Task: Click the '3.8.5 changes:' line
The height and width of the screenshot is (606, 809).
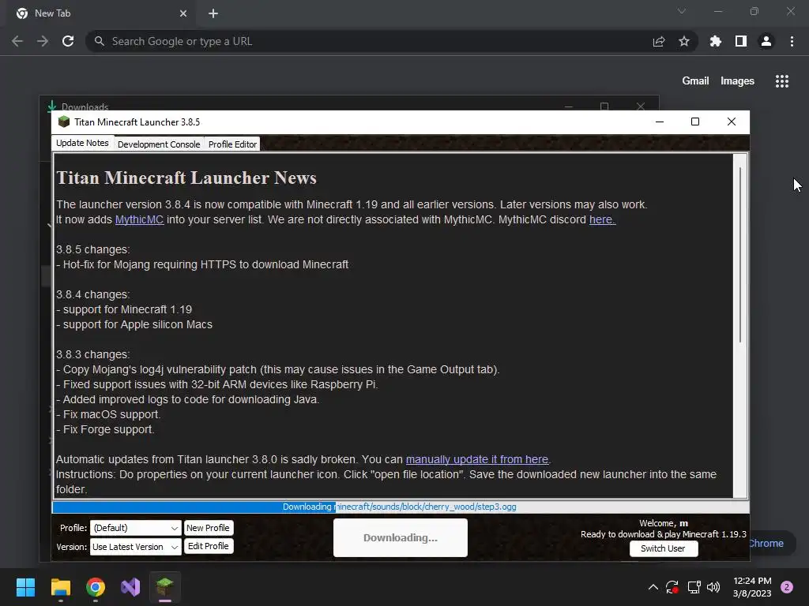Action: click(x=93, y=249)
